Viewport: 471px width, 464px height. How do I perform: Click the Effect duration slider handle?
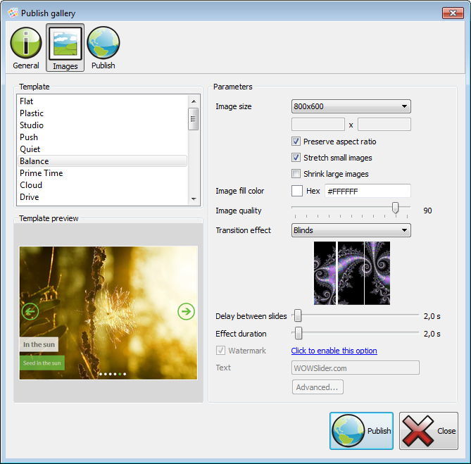tap(299, 333)
